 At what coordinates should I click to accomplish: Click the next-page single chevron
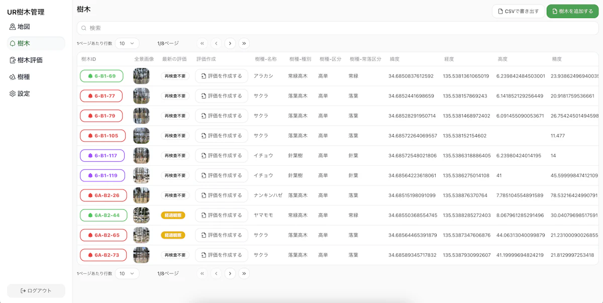(230, 43)
